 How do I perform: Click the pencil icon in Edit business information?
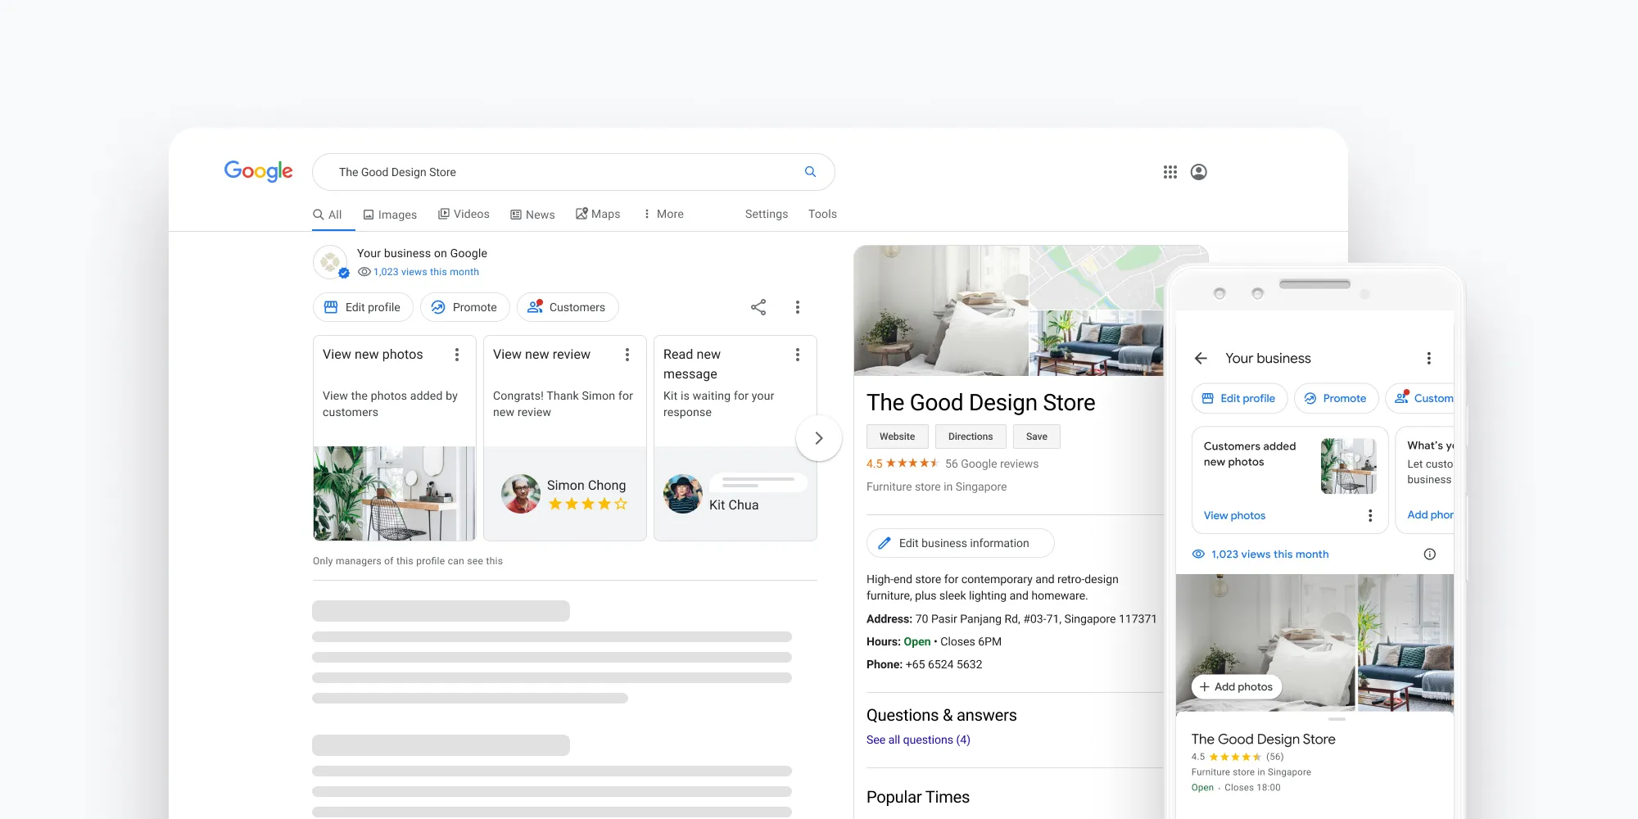tap(884, 543)
